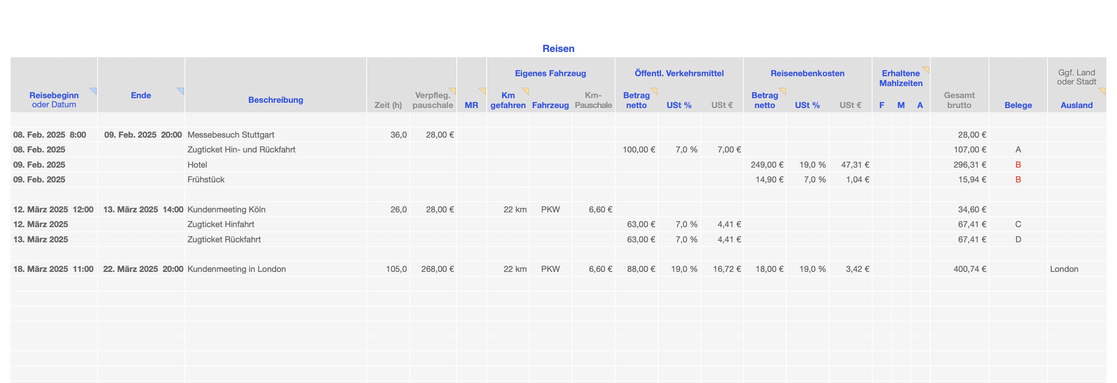Select the red B receipt for Hotel
This screenshot has height=383, width=1117.
pyautogui.click(x=1018, y=165)
